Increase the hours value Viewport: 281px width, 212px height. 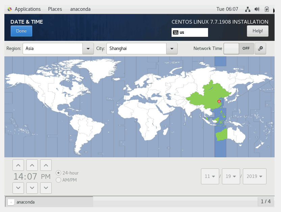tap(18, 165)
